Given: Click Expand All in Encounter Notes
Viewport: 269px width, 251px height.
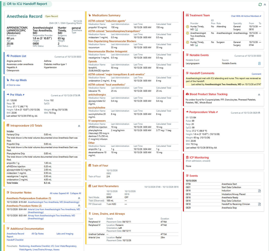Looking at the screenshot, I should pyautogui.click(x=64, y=193).
